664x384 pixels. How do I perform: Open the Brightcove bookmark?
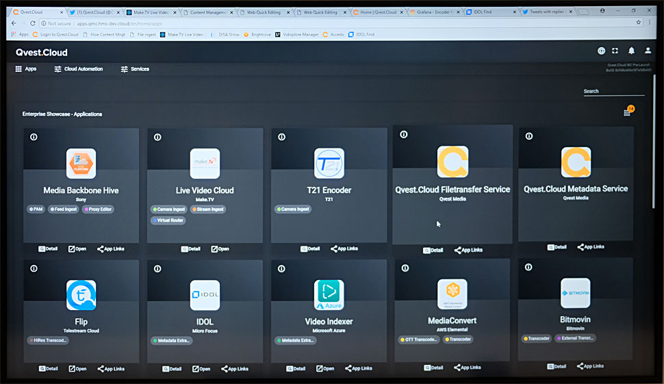257,35
